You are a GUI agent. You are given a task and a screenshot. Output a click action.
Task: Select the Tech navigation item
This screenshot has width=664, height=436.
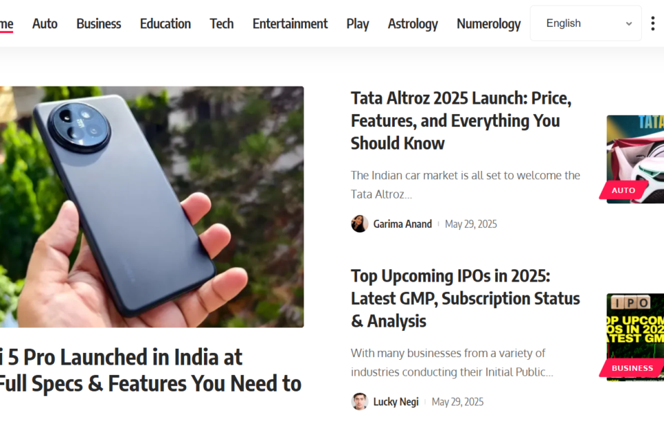pyautogui.click(x=221, y=24)
